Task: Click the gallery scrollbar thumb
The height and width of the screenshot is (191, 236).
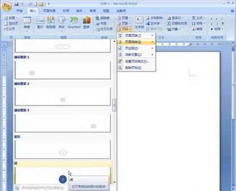Action: [114, 105]
